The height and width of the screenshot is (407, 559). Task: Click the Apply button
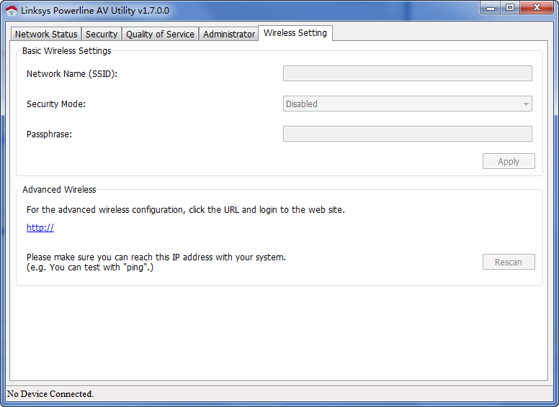(509, 161)
